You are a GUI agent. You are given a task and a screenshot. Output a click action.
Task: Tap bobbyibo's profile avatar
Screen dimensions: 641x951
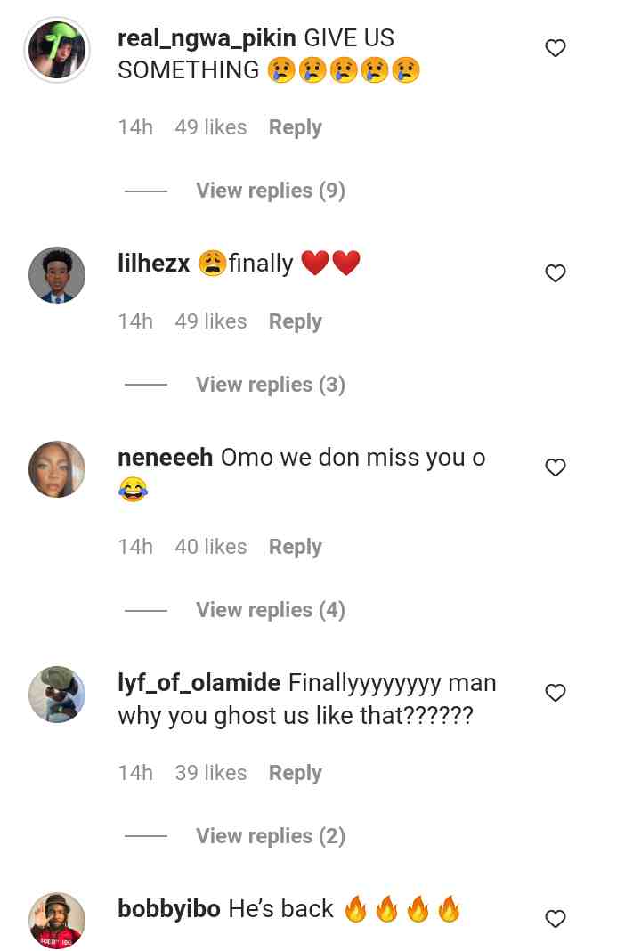click(57, 920)
